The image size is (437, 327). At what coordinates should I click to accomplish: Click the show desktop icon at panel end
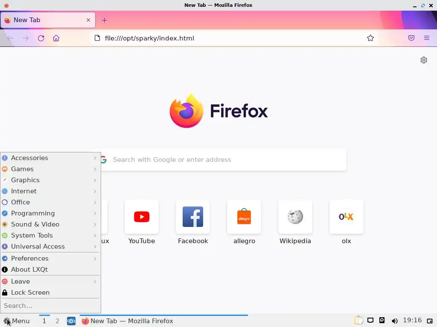point(430,321)
